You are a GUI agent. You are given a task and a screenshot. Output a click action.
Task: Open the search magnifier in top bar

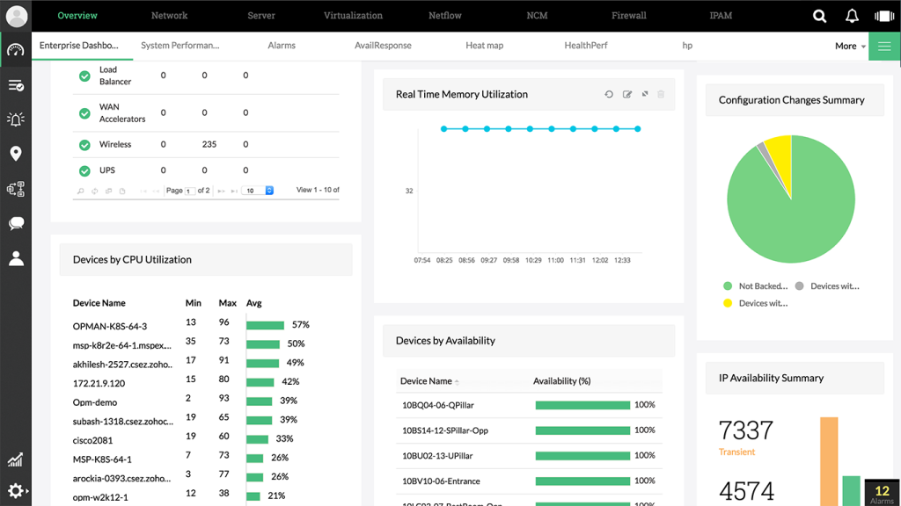click(819, 16)
